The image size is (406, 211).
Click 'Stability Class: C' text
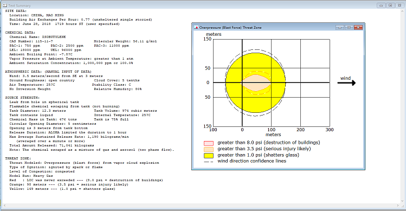(x=112, y=85)
